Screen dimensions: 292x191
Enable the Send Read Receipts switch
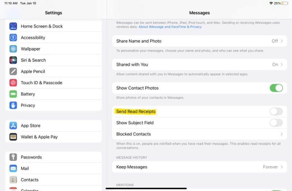[276, 112]
